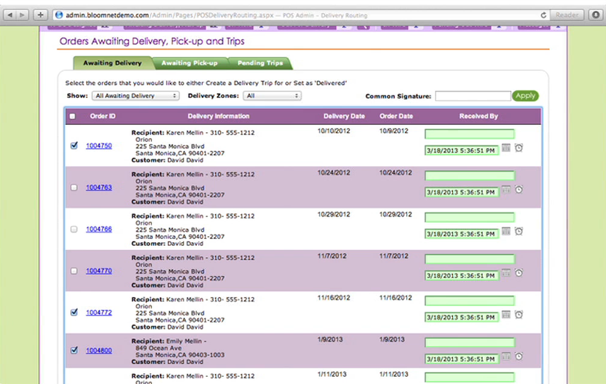Open clock icon for order 1004800
Screen dimensions: 606x384
click(518, 356)
